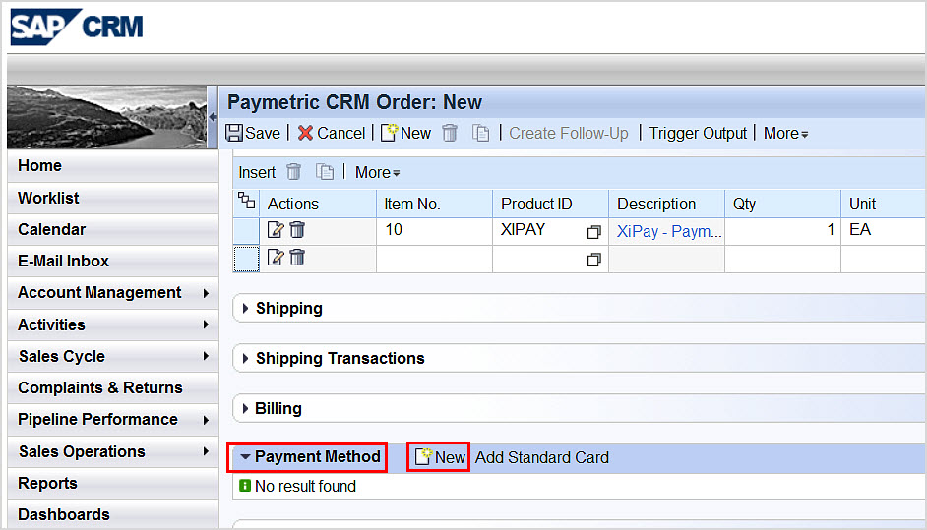
Task: Click the trash icon next to Insert
Action: [294, 172]
